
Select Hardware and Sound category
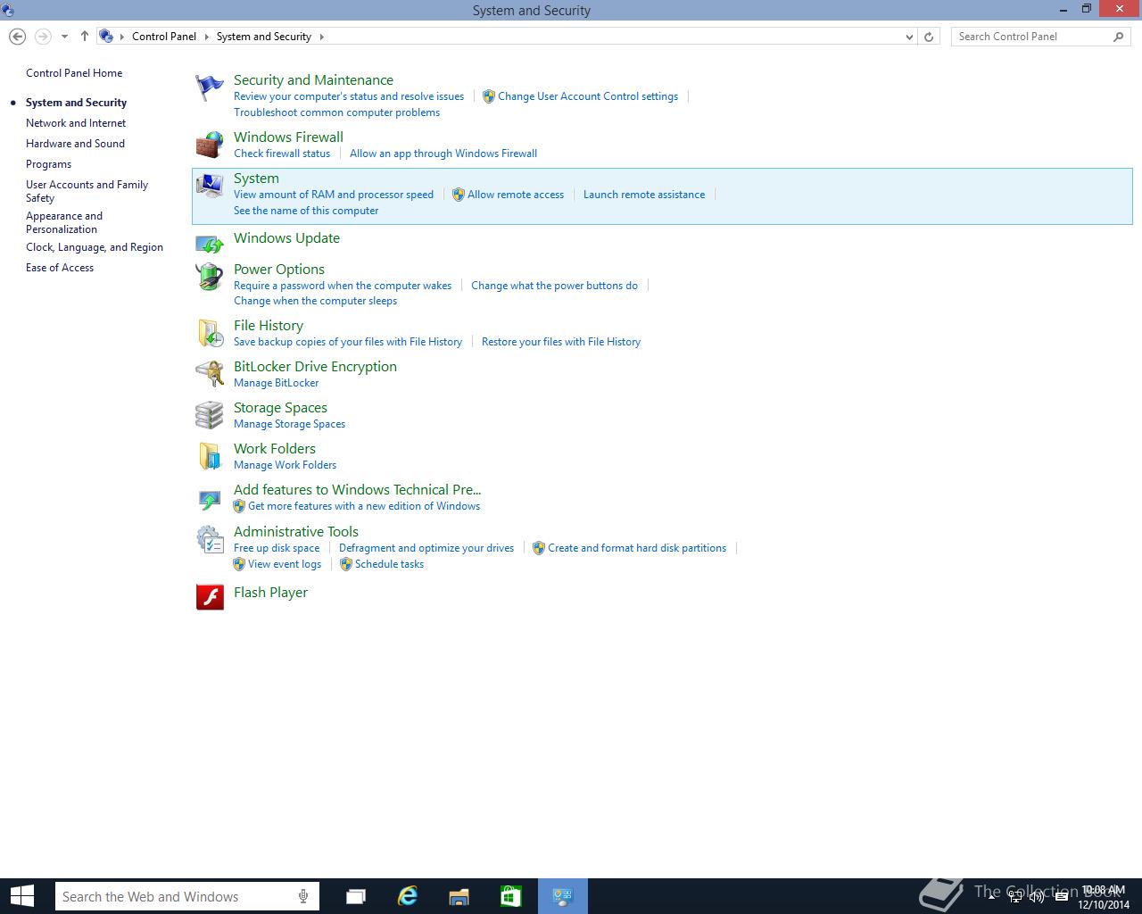click(75, 144)
